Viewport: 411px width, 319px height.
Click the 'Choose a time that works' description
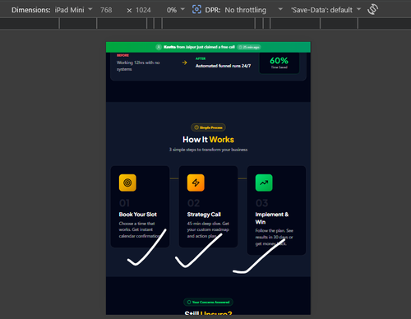pos(140,229)
